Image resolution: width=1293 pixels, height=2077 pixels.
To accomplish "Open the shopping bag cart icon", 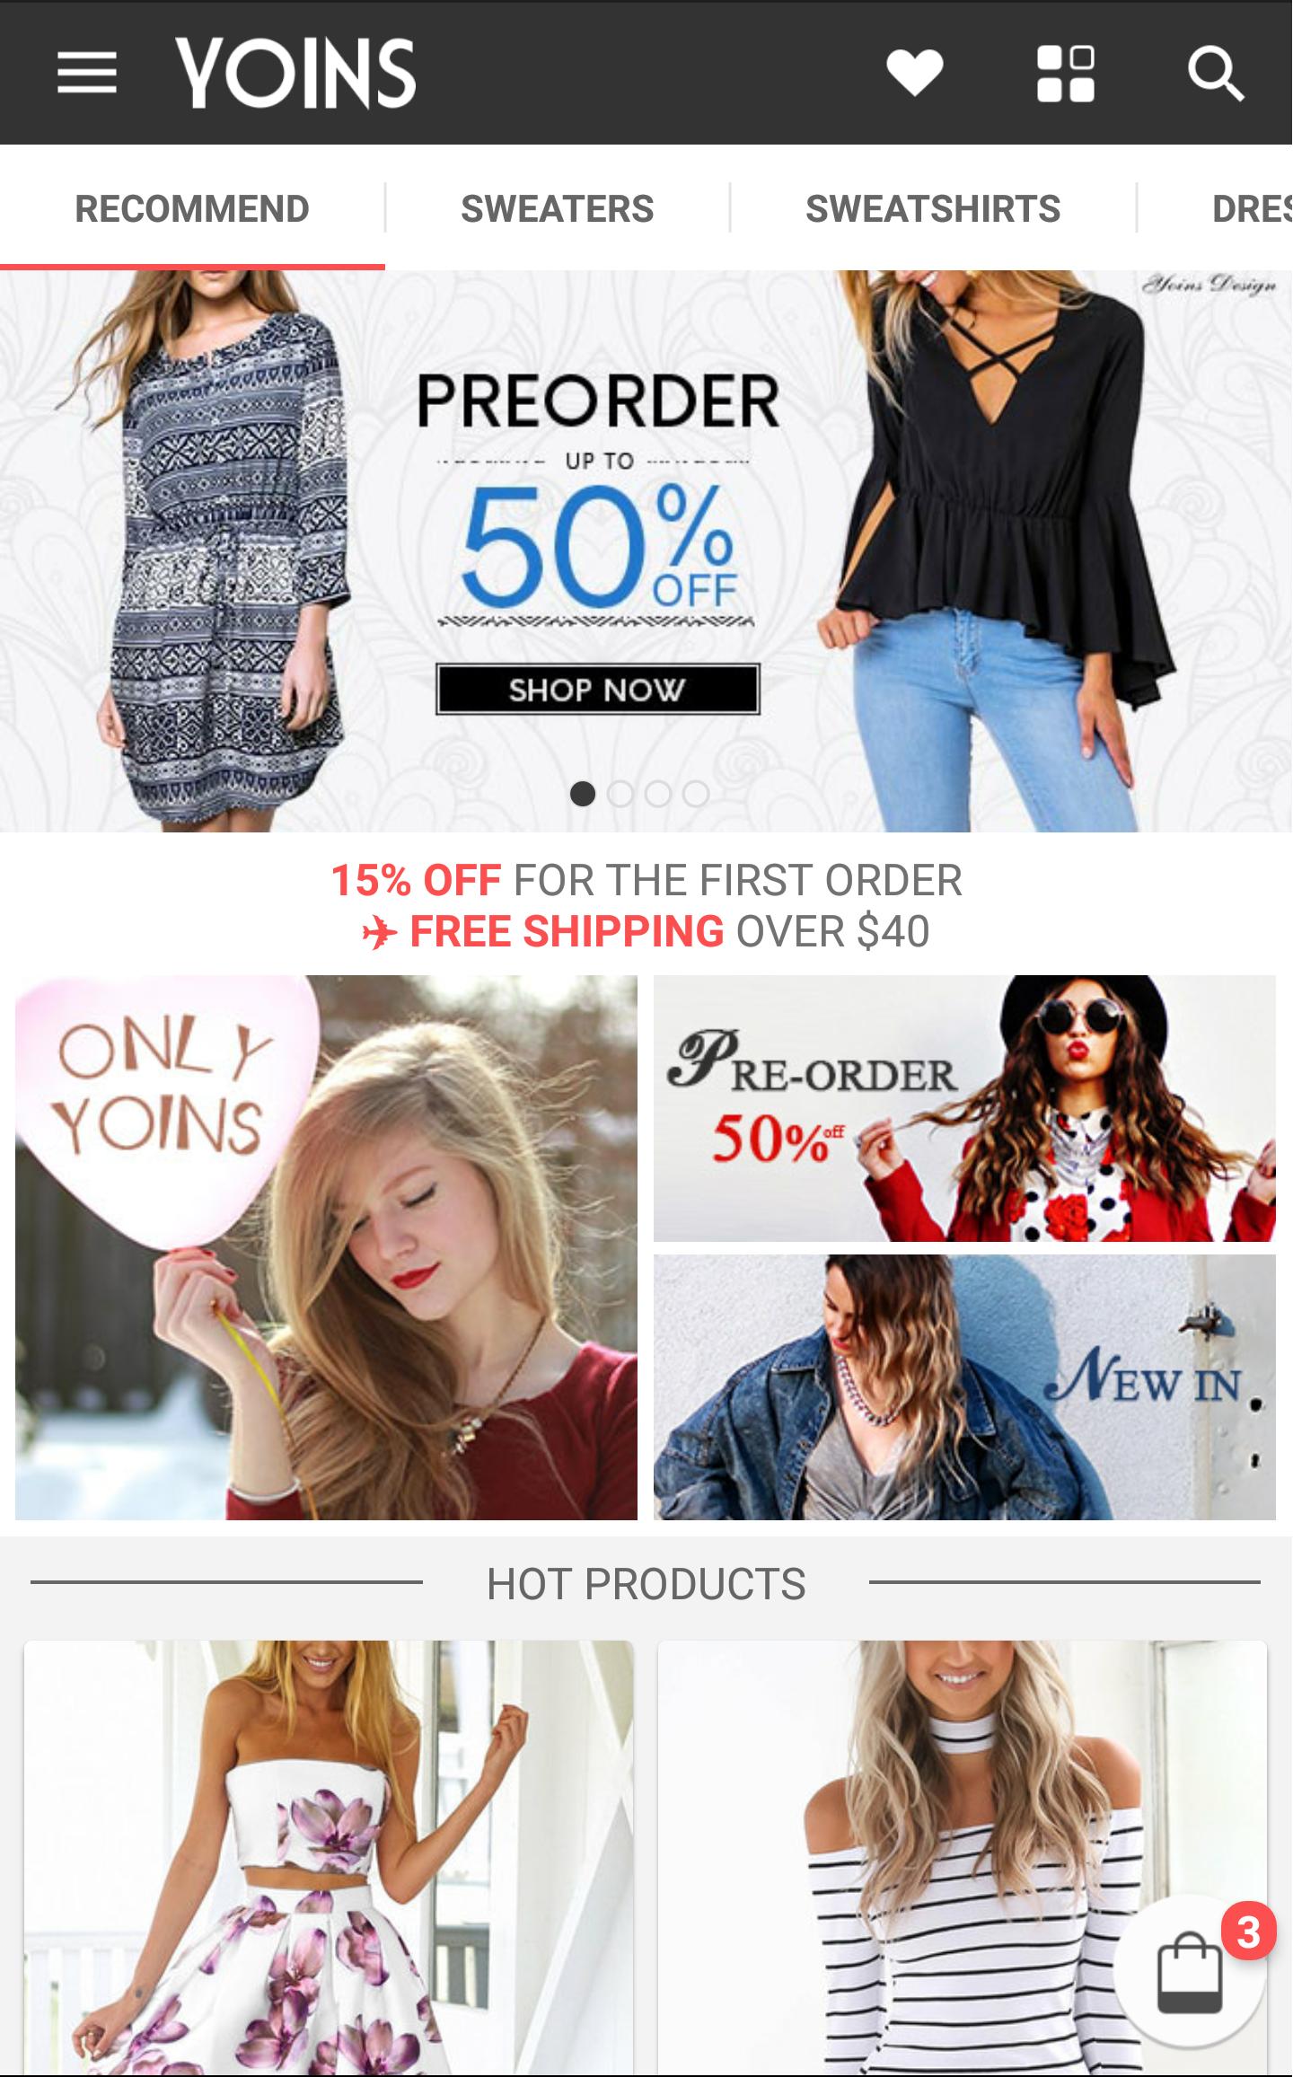I will pos(1189,1975).
